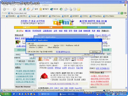Viewport: 128px width, 96px height.
Task: Open the 다이어트 recommended shop link
Action: 50,68
